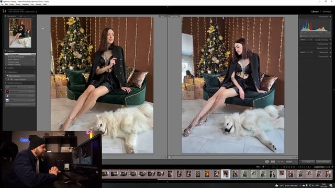Close the Select photo using its X

pyautogui.click(x=165, y=157)
